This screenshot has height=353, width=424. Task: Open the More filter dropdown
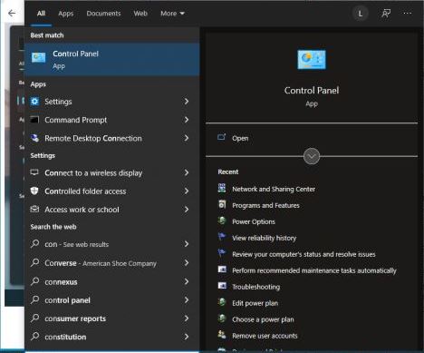[172, 14]
